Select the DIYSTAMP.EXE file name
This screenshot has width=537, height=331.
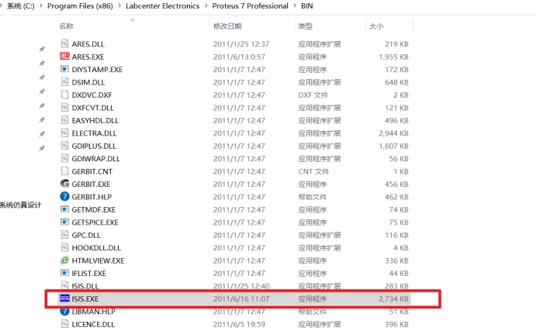click(x=97, y=70)
